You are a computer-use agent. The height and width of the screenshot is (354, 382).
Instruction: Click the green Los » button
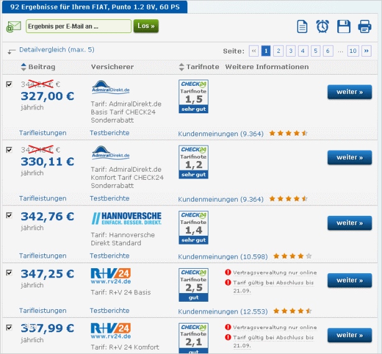click(x=146, y=26)
